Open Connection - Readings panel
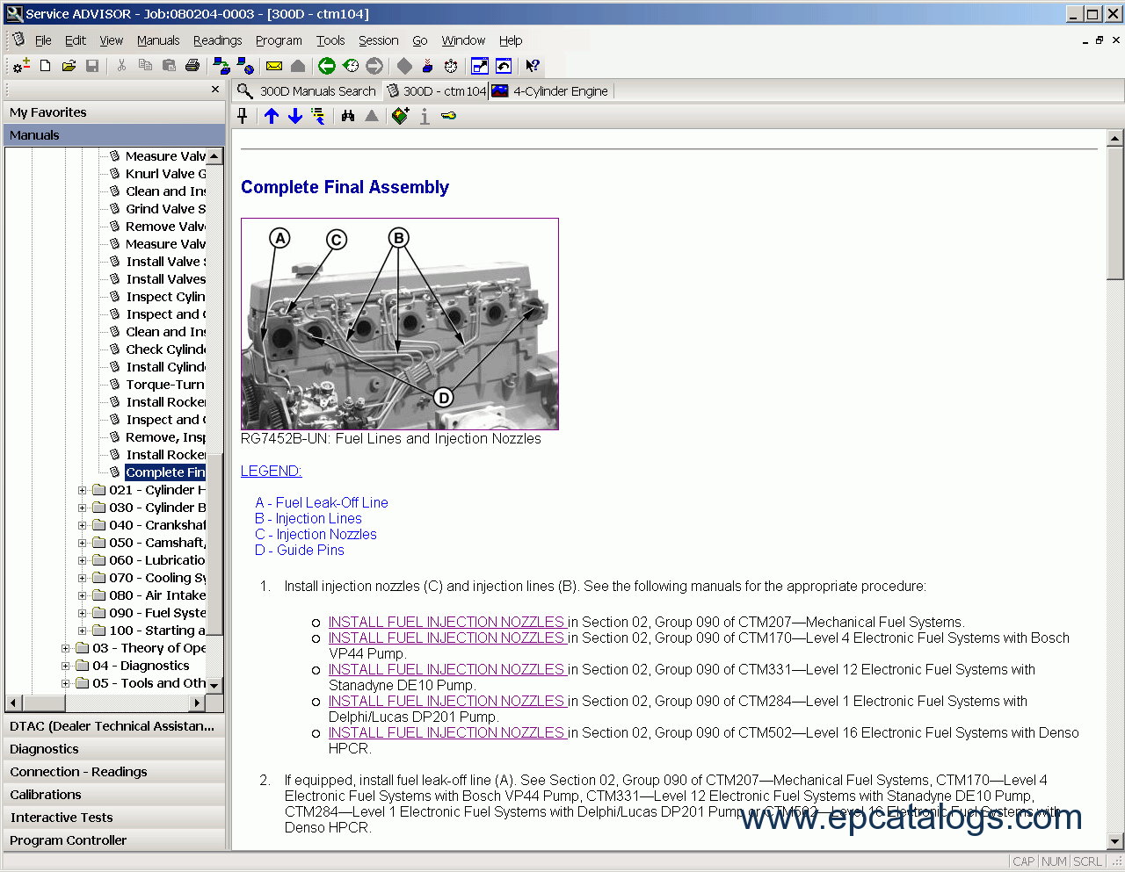The height and width of the screenshot is (872, 1125). click(x=114, y=772)
